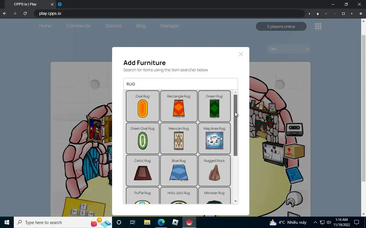Go back in the browser
Viewport: 366px width, 228px height.
click(5, 13)
